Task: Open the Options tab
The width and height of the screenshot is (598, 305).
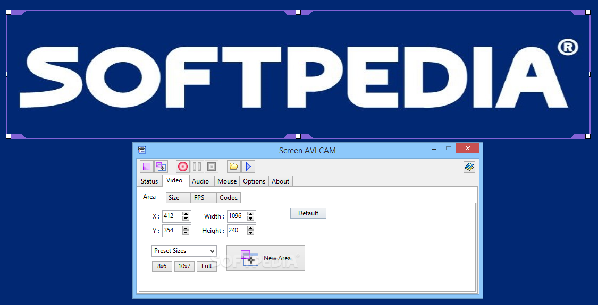Action: tap(254, 181)
